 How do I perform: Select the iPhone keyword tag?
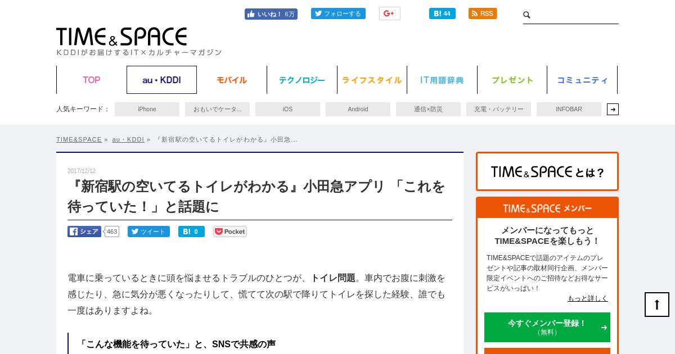click(147, 109)
